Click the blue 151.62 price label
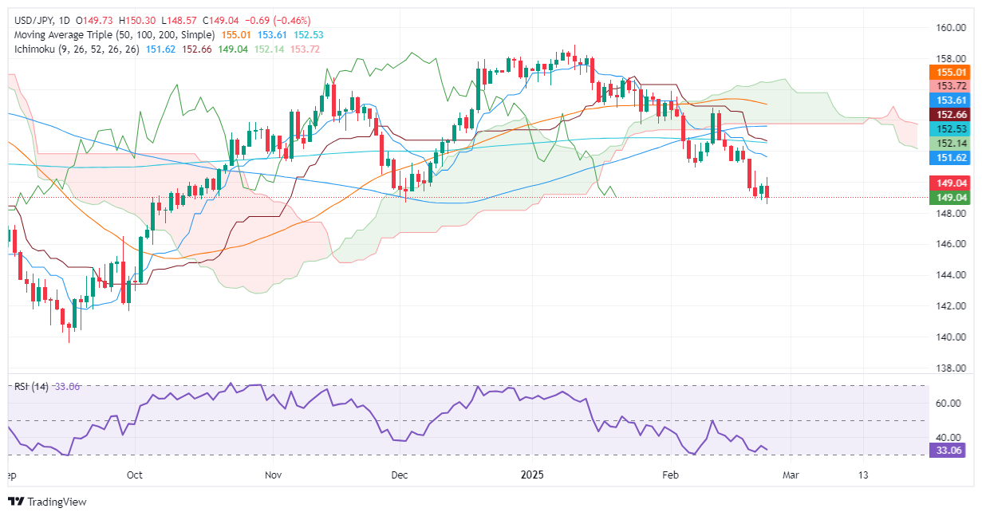Screen dimensions: 982x516 pos(948,159)
